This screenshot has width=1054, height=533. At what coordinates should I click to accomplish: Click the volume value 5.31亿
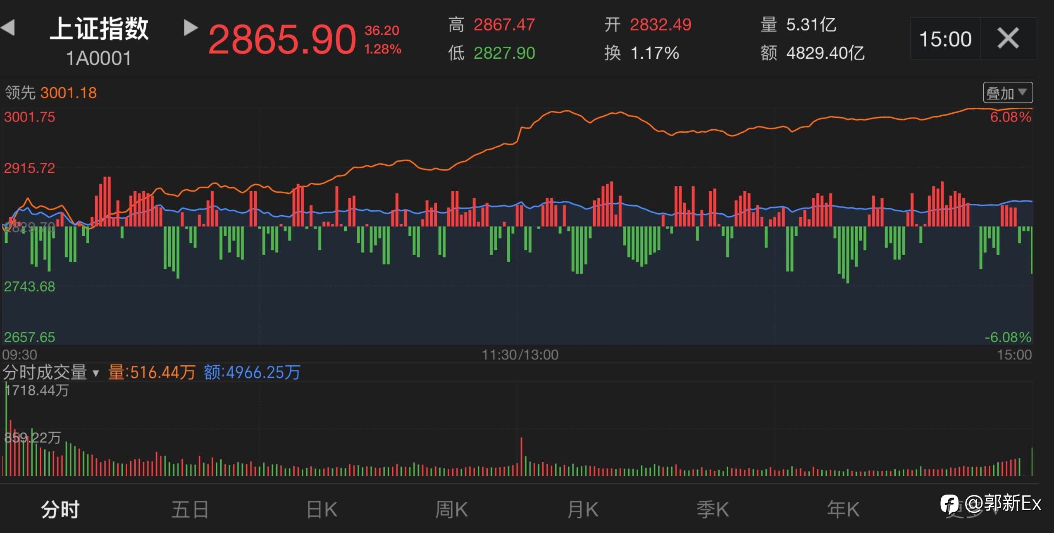811,25
